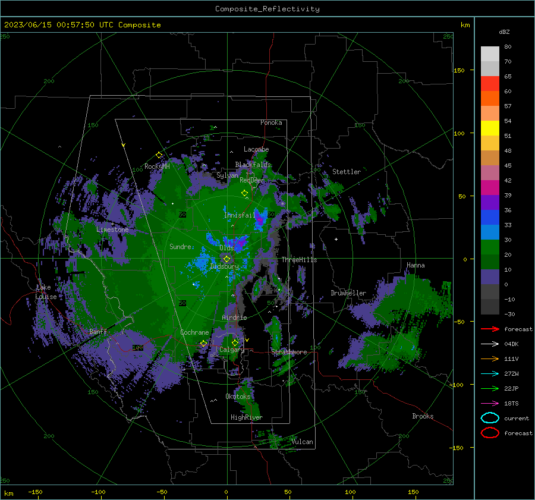Click the Lake Louise label
Viewport: 535px width, 500px height.
(46, 292)
